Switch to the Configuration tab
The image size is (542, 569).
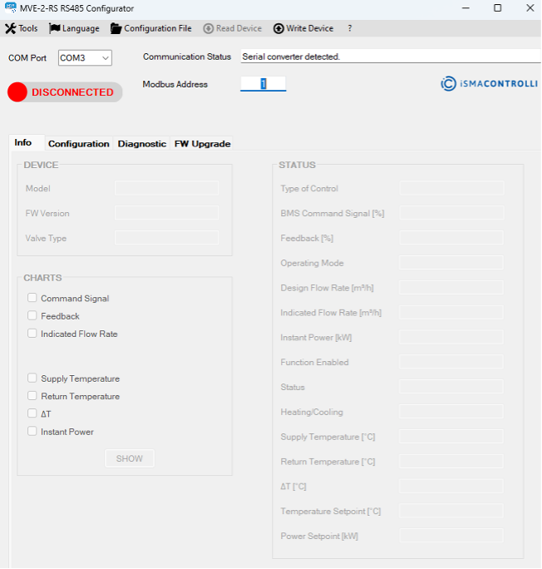[79, 144]
